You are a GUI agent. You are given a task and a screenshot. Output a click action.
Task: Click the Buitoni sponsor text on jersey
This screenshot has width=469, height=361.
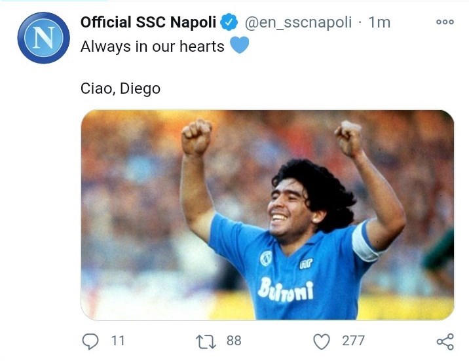click(286, 288)
